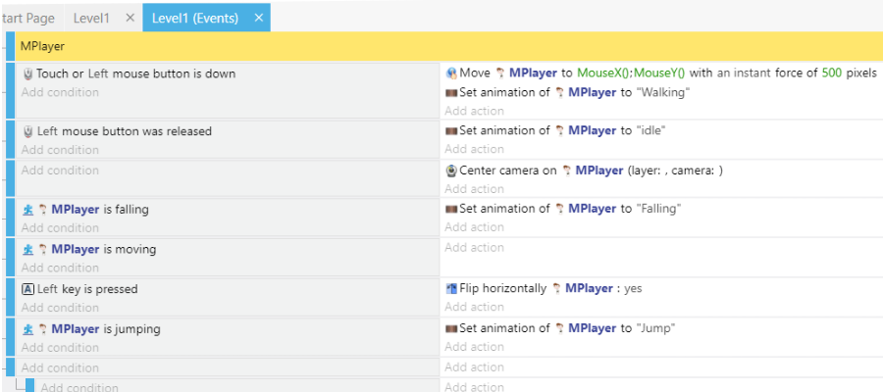The height and width of the screenshot is (392, 883).
Task: Click the "Jump" animation name parameter
Action: [x=655, y=328]
